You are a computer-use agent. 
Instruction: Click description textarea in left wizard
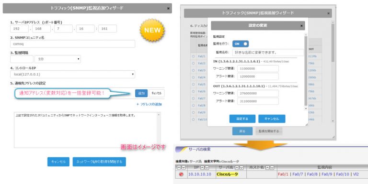[87, 130]
